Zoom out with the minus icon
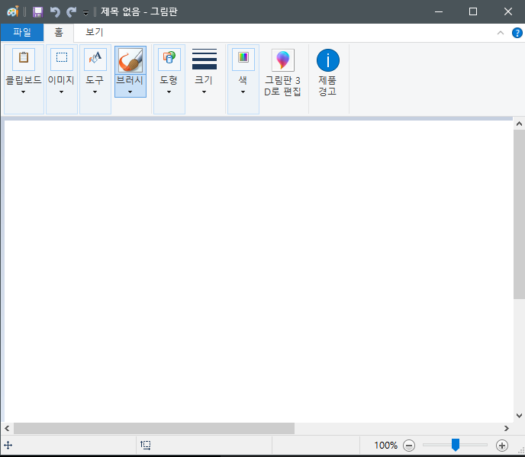Screen dimensions: 525x457 click(409, 446)
